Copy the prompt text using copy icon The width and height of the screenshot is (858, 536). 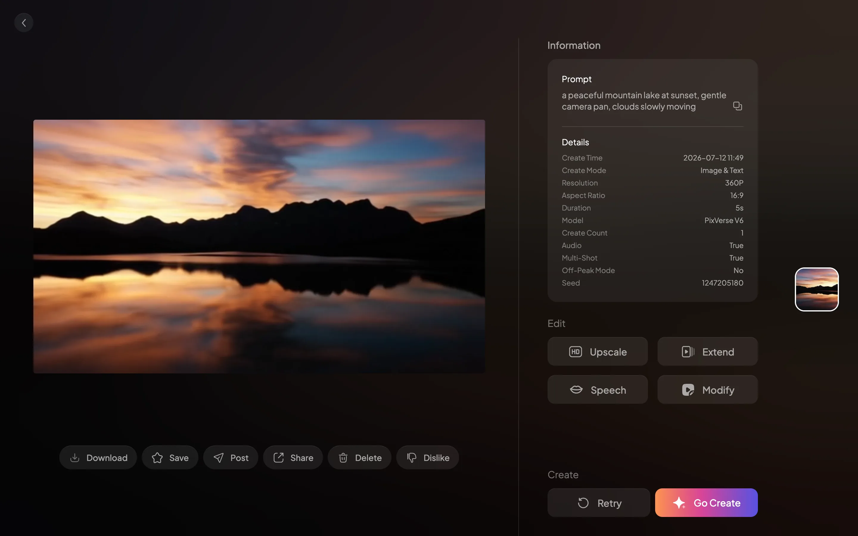(x=737, y=106)
